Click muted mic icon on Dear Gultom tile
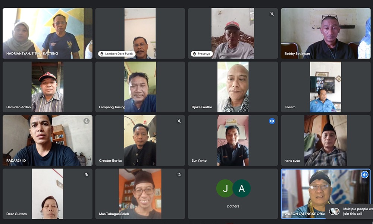 pos(87,174)
